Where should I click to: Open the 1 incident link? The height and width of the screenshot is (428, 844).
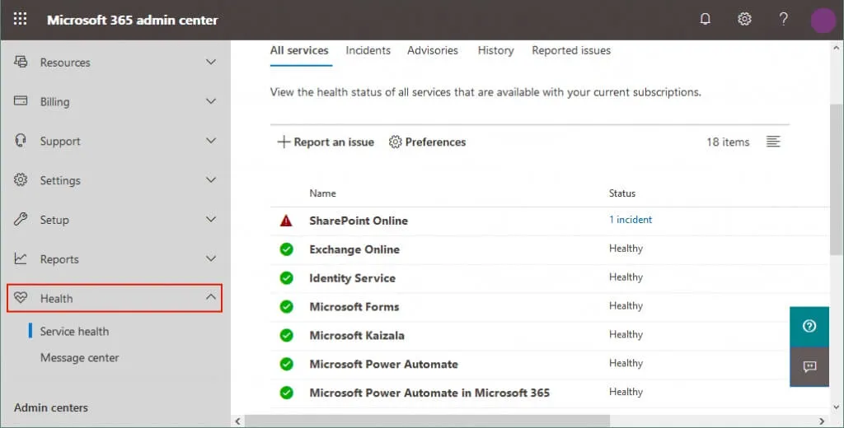point(630,220)
